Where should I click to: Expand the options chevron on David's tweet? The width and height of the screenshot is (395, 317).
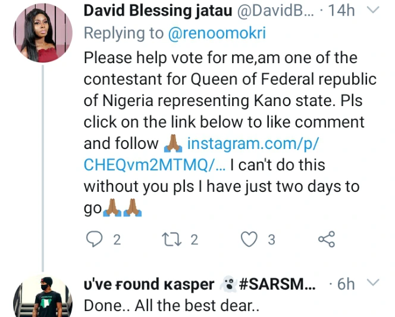point(372,10)
